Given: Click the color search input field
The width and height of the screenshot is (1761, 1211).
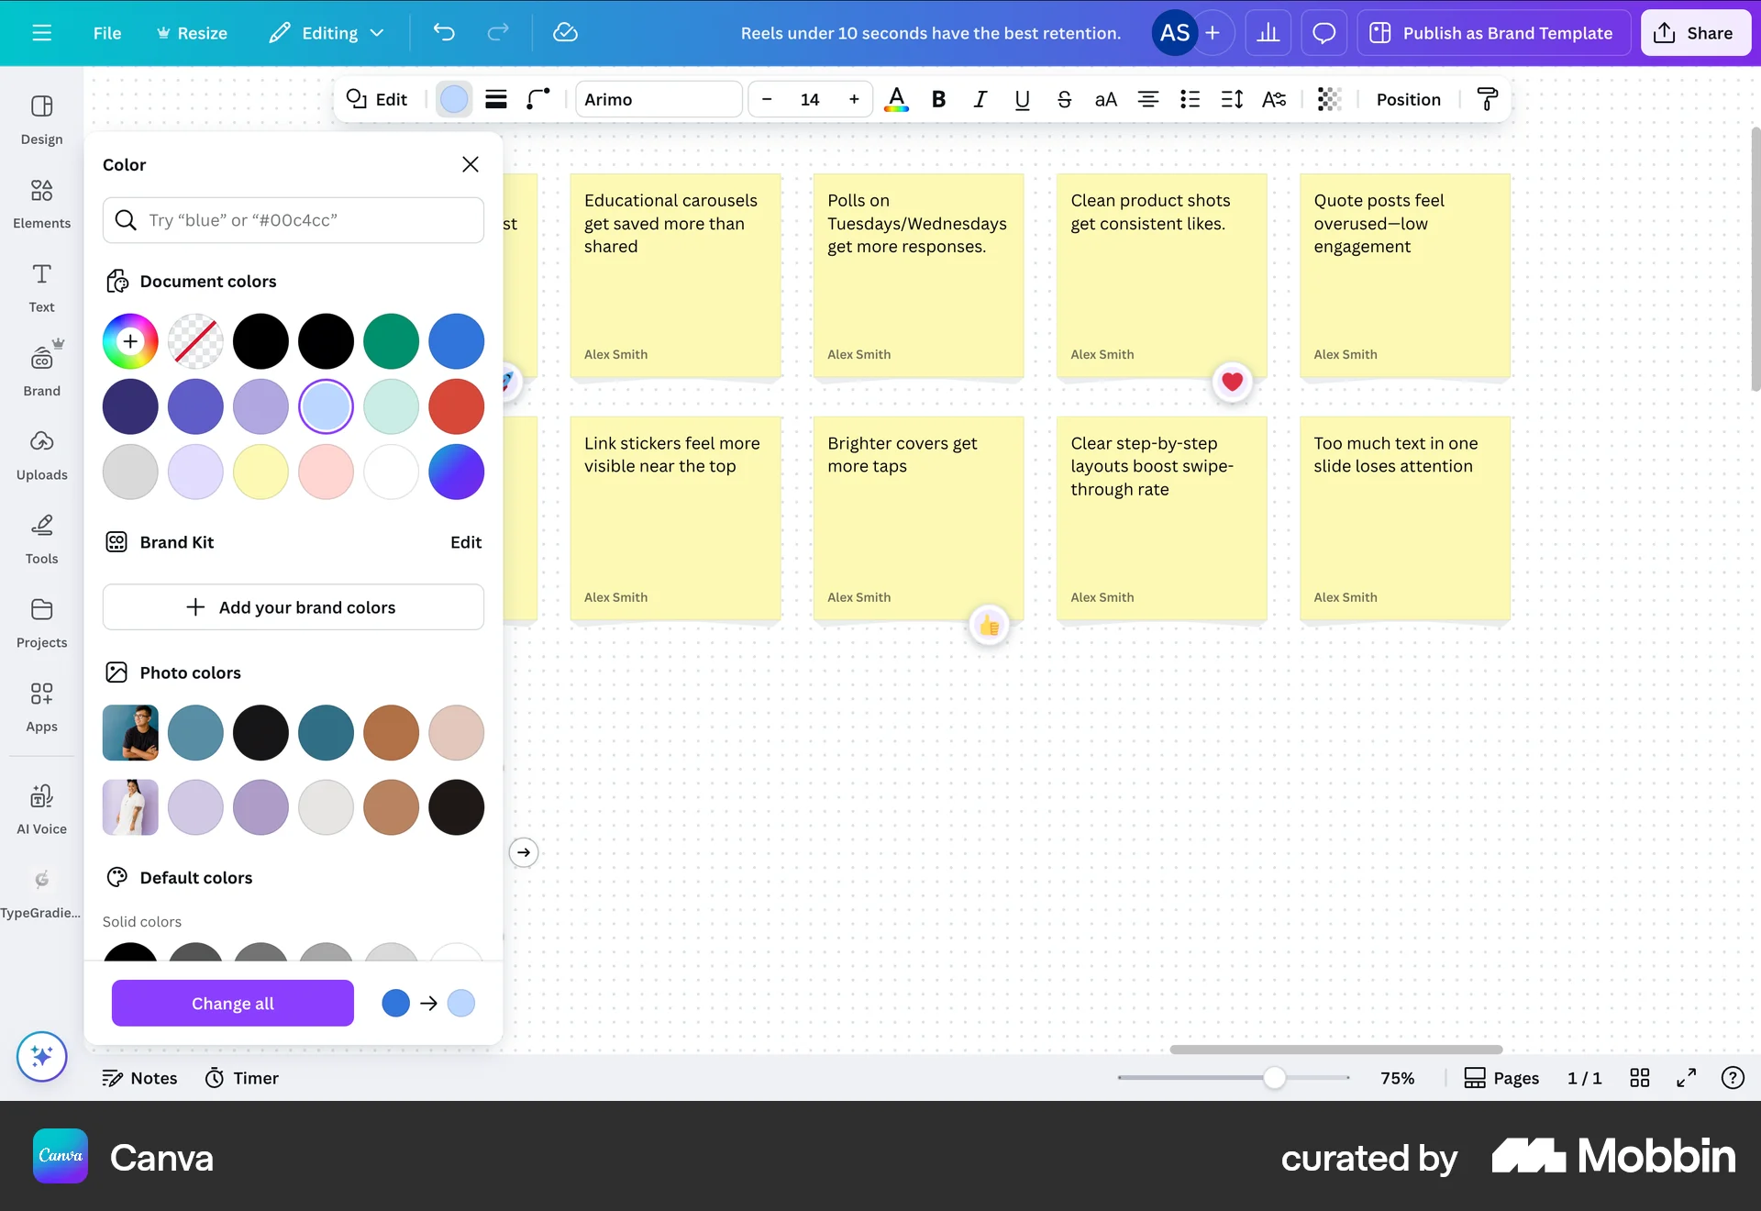Looking at the screenshot, I should coord(293,219).
